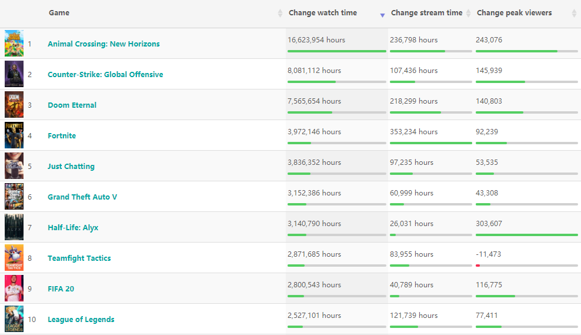Click the Just Chatting category icon
This screenshot has height=335, width=581.
[14, 166]
